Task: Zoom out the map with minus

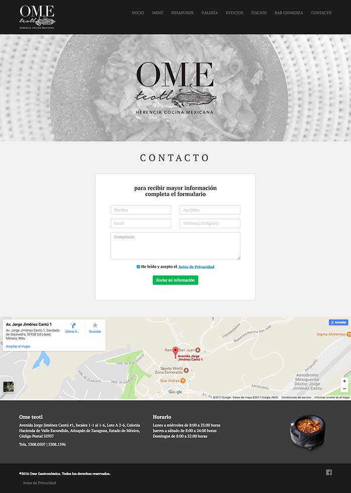Action: pos(344,389)
